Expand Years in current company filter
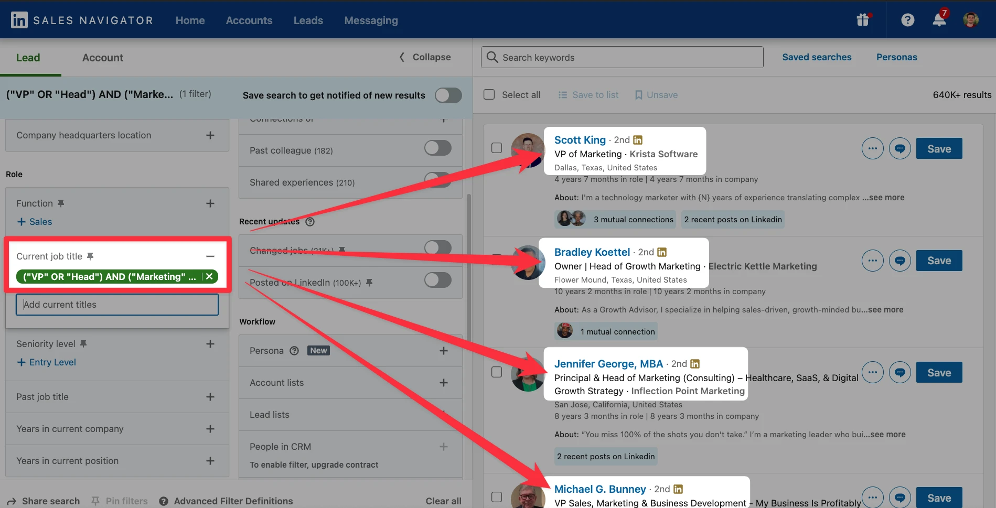The width and height of the screenshot is (996, 508). 210,429
